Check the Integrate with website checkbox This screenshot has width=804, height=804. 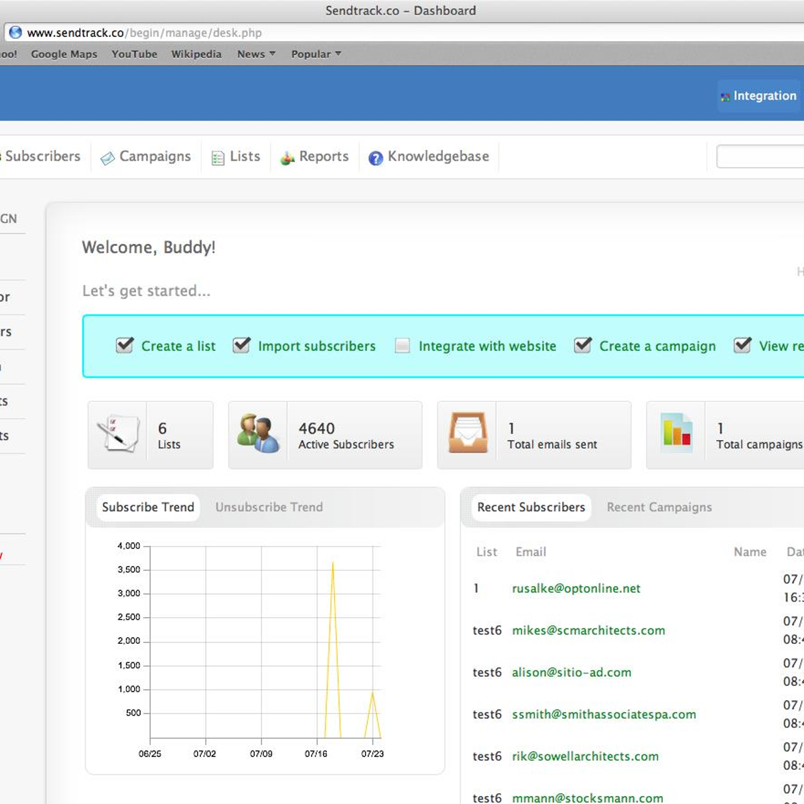(x=402, y=346)
